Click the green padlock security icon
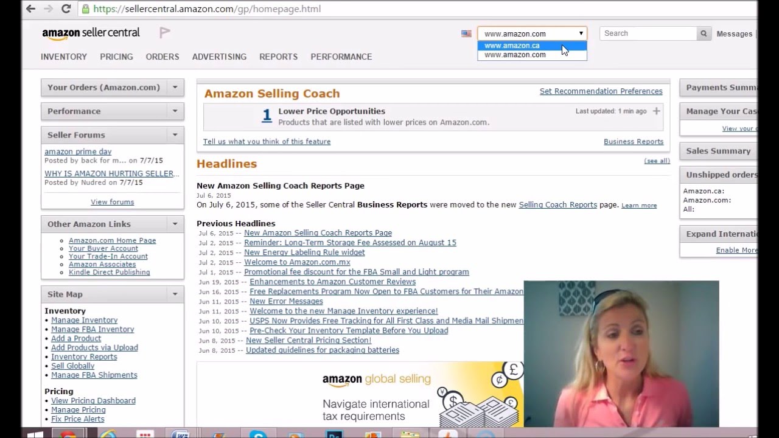Screen dimensions: 779x438 click(86, 9)
